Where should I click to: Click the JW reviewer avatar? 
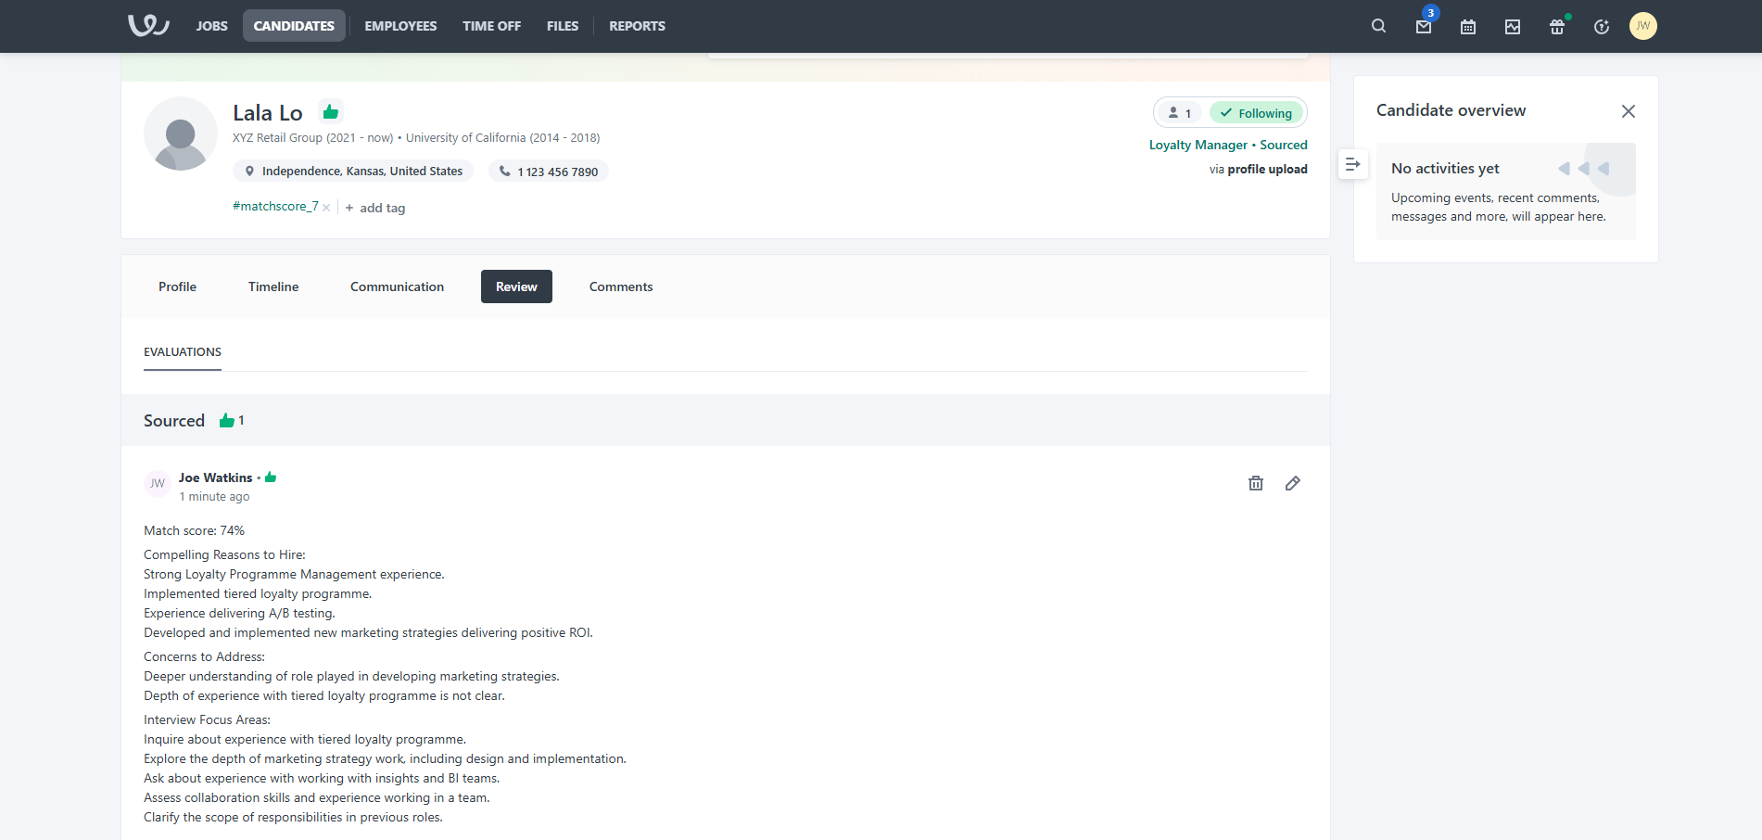point(158,483)
